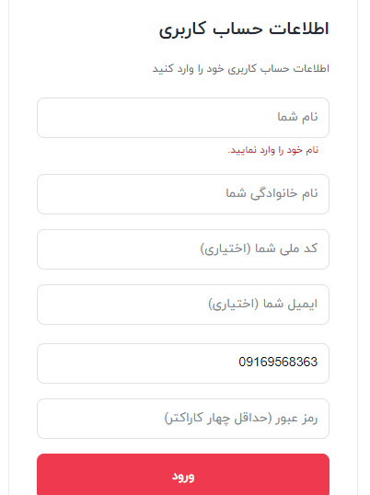
Task: Click the 'رمز عبور' password field
Action: click(183, 419)
